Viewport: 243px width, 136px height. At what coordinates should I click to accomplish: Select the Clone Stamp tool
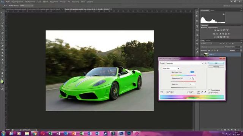click(x=2, y=39)
